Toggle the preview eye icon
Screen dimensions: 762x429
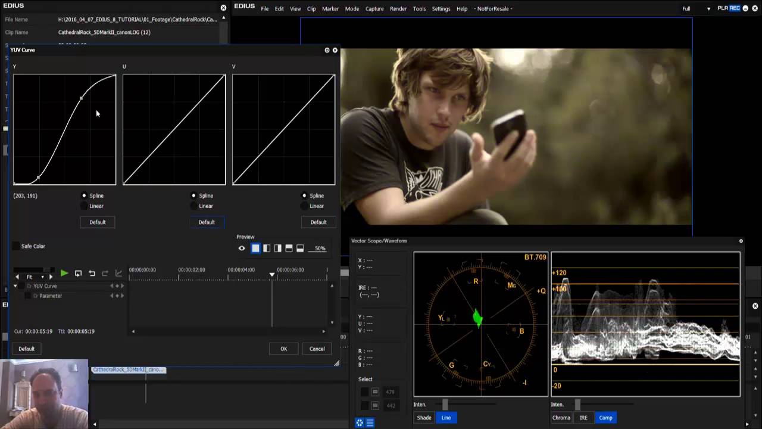[242, 248]
